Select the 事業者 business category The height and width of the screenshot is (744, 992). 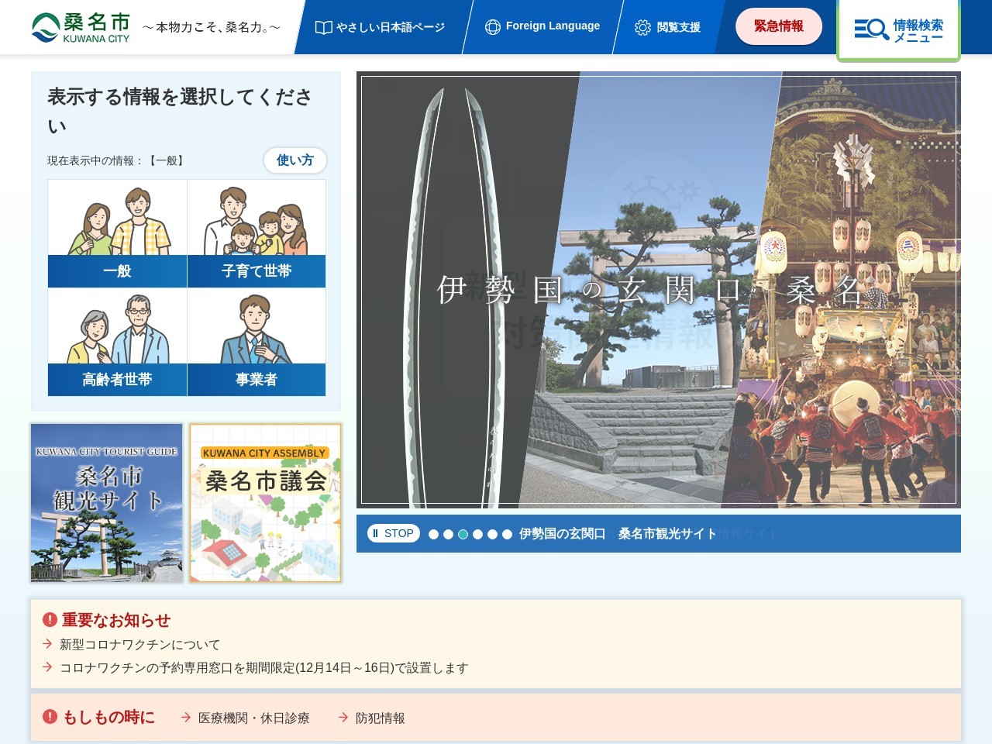(x=257, y=342)
